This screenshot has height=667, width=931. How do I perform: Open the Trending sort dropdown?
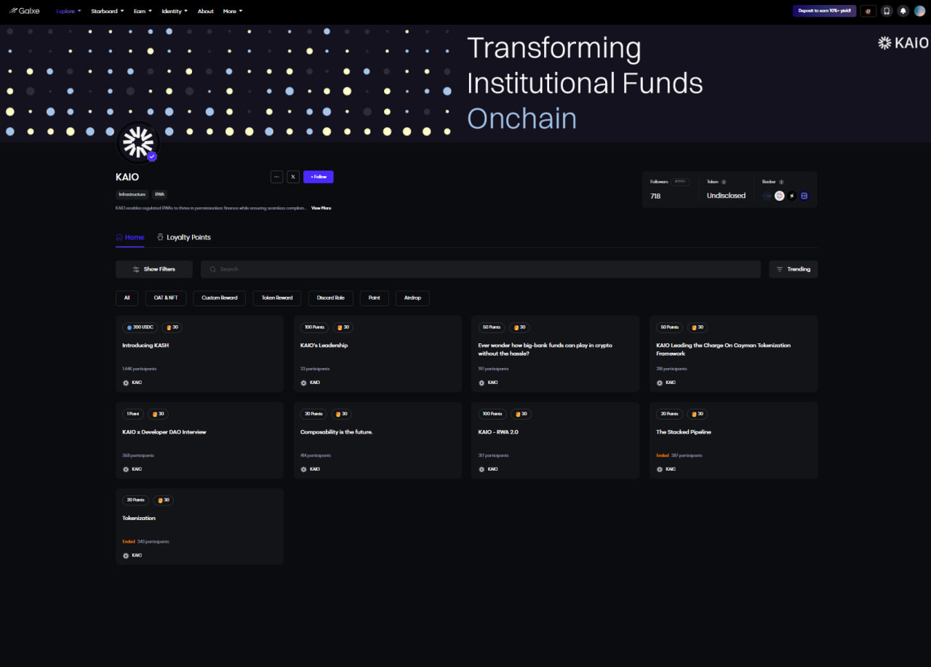[793, 269]
